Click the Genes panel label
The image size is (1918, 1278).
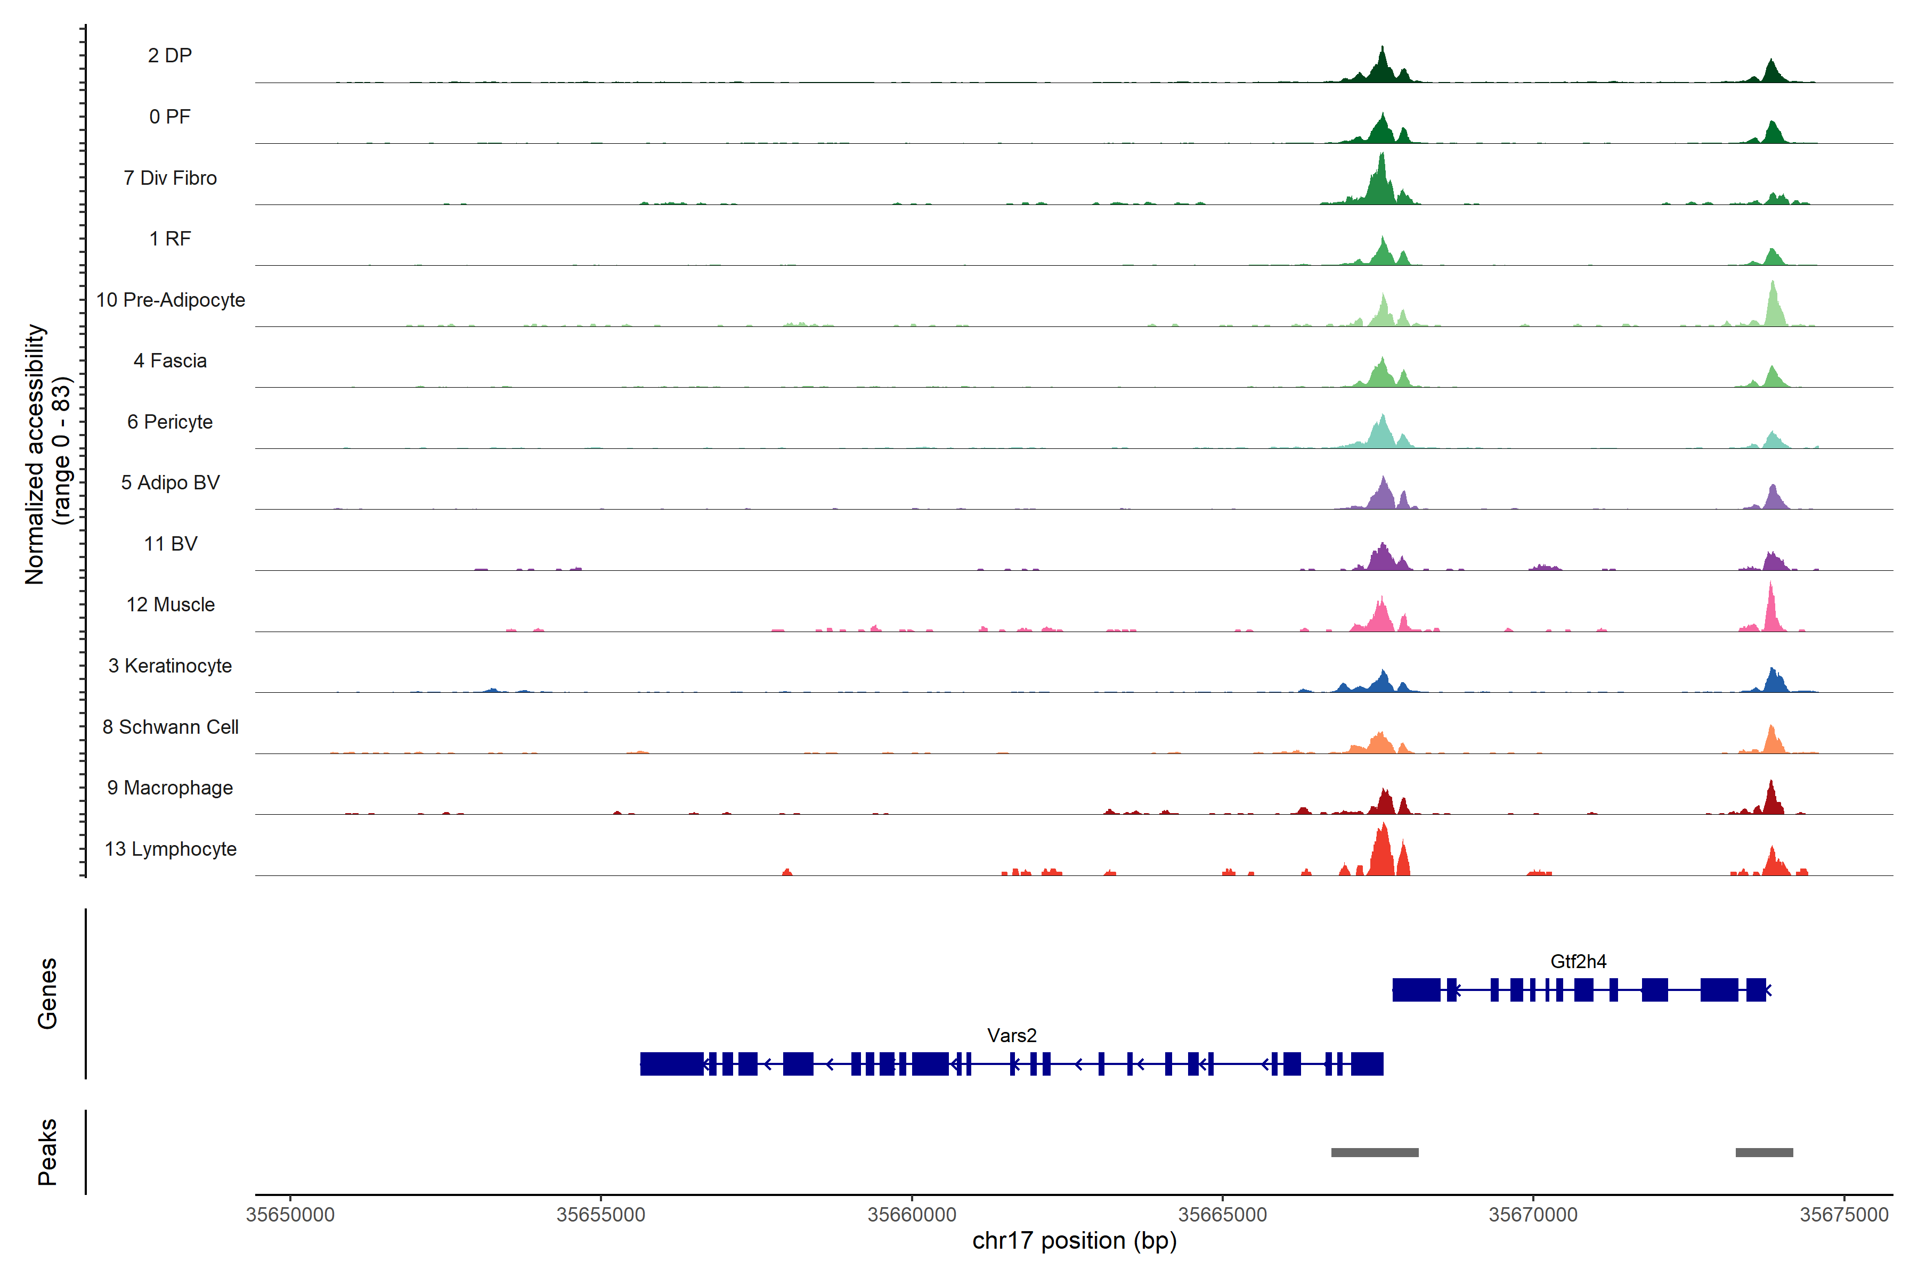tap(47, 994)
